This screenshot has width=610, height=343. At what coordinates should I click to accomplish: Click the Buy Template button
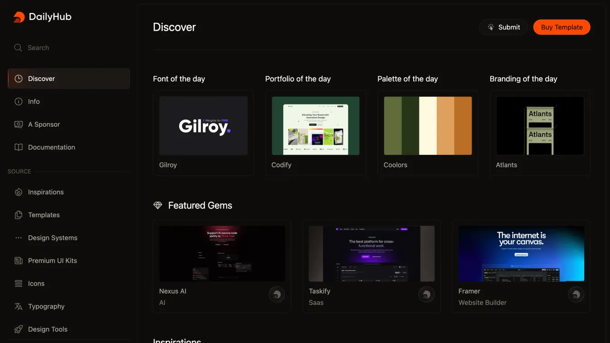[x=562, y=27]
